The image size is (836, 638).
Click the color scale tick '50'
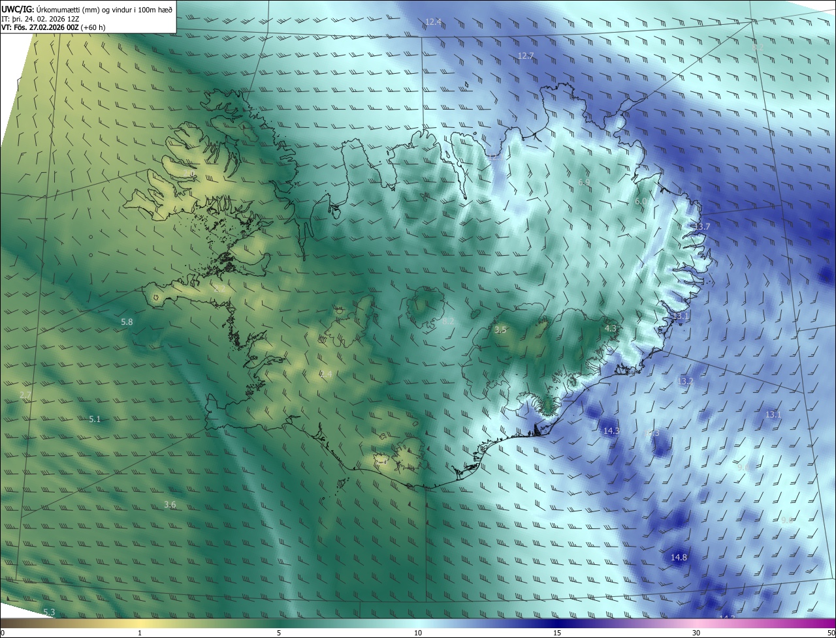[x=831, y=633]
